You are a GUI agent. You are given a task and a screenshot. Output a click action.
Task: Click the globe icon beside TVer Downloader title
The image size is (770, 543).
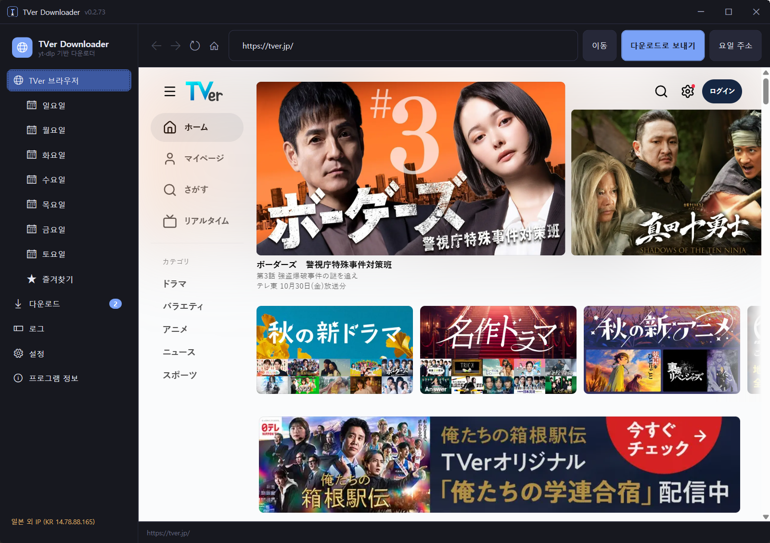pyautogui.click(x=22, y=48)
